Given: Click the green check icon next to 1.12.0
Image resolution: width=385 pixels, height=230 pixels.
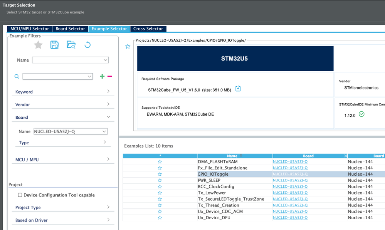Looking at the screenshot, I should click(x=361, y=114).
